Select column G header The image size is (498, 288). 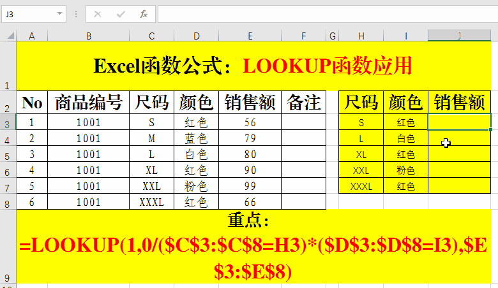[333, 36]
